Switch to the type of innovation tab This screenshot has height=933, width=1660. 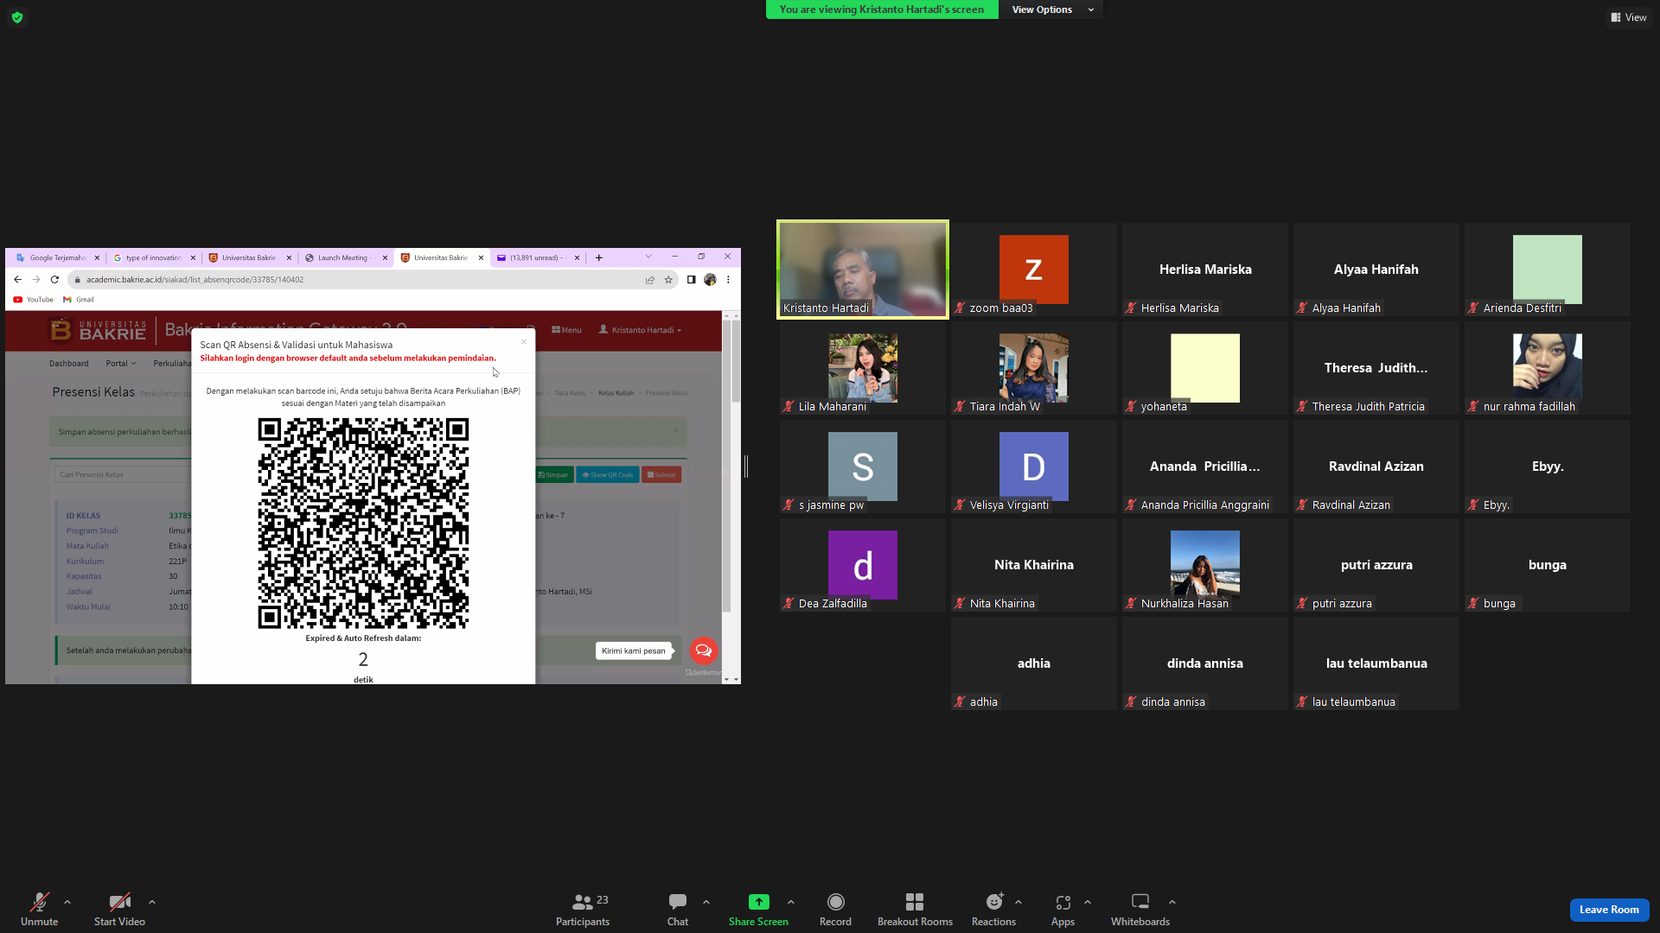tap(153, 257)
